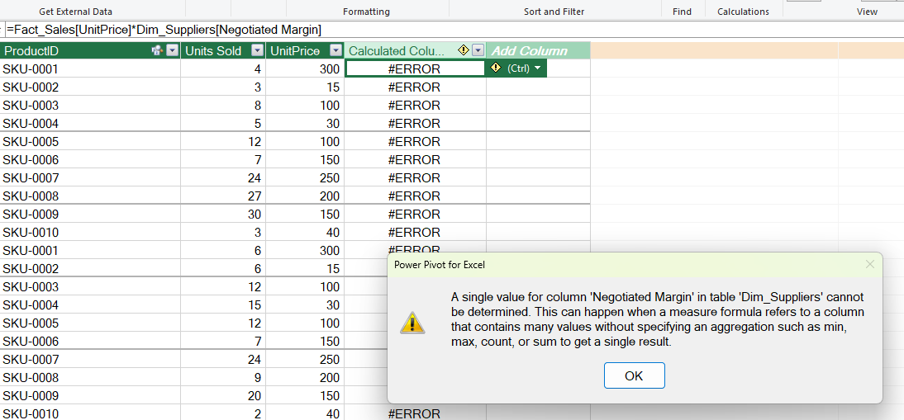Open the UnitPrice column filter dropdown

[x=335, y=50]
